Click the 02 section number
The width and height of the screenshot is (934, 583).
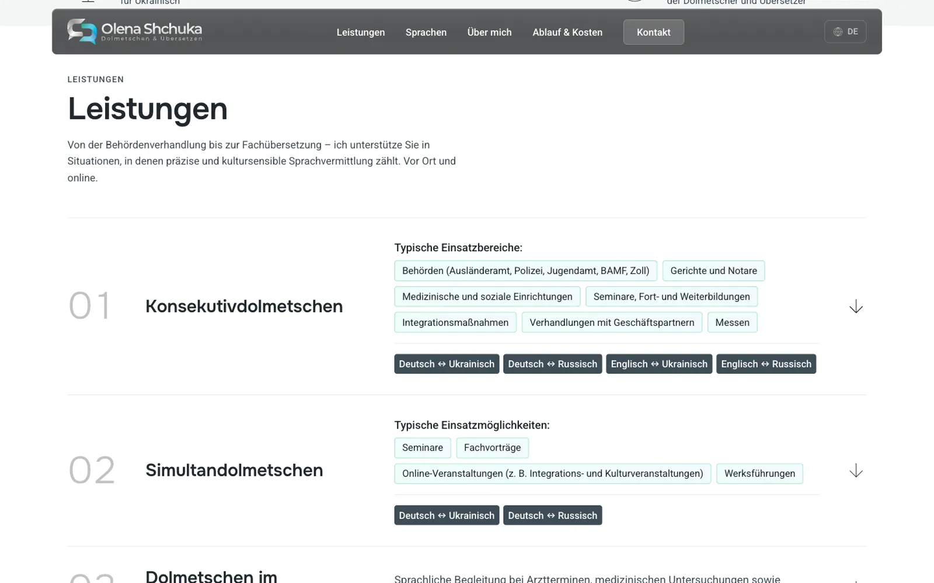tap(92, 470)
